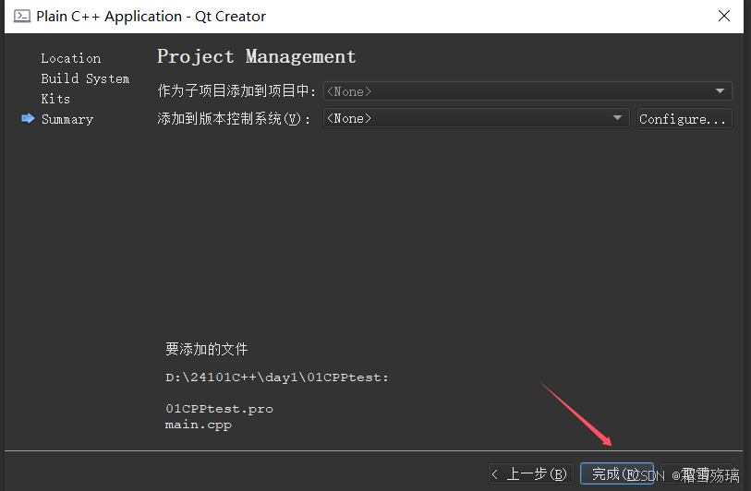Select the Build System wizard step
This screenshot has height=491, width=751.
pos(85,78)
